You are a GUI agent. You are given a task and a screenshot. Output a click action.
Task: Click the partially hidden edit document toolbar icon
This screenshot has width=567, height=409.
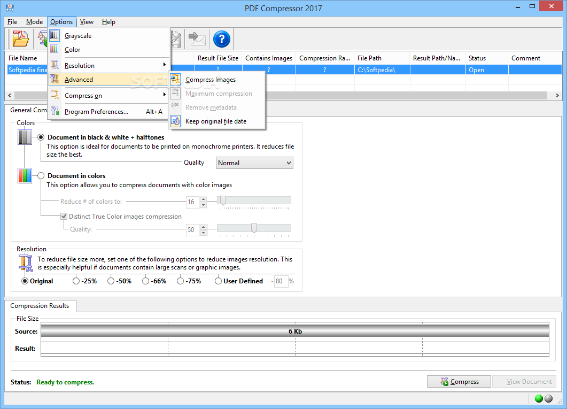pyautogui.click(x=176, y=38)
